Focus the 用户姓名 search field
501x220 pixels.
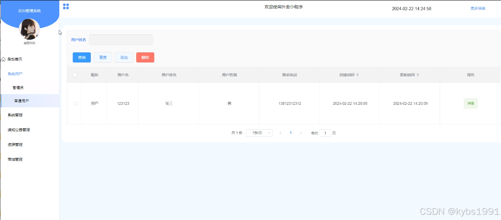(x=121, y=40)
